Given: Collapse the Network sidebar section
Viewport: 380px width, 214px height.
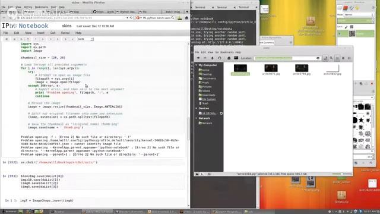Looking at the screenshot, I should click(x=197, y=118).
